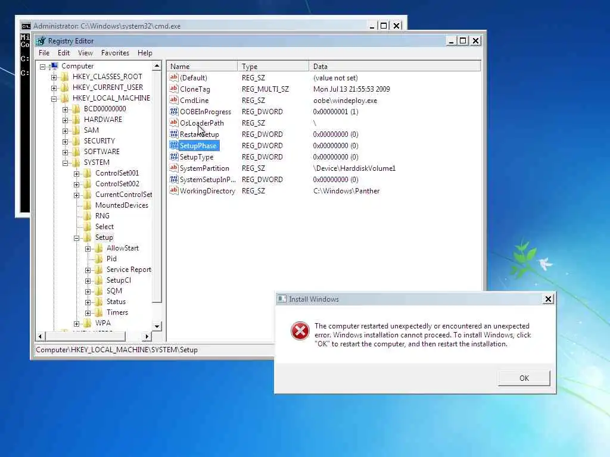Sort values by the Type column header
Viewport: 610px width, 457px height.
tap(273, 67)
